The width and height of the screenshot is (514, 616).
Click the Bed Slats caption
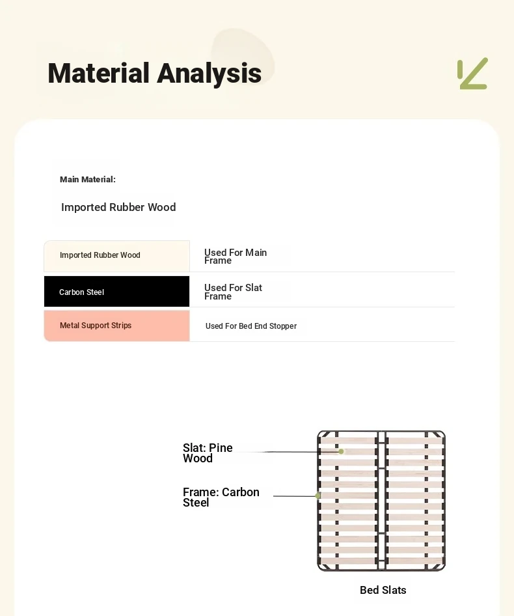click(383, 590)
